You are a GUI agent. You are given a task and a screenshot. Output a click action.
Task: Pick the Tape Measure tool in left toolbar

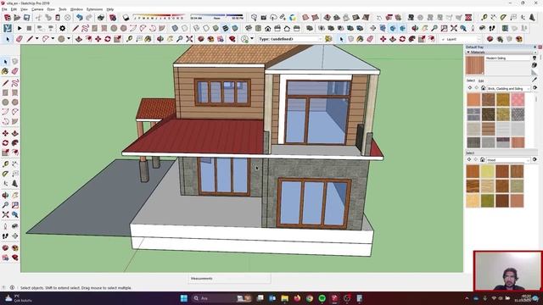pos(5,164)
